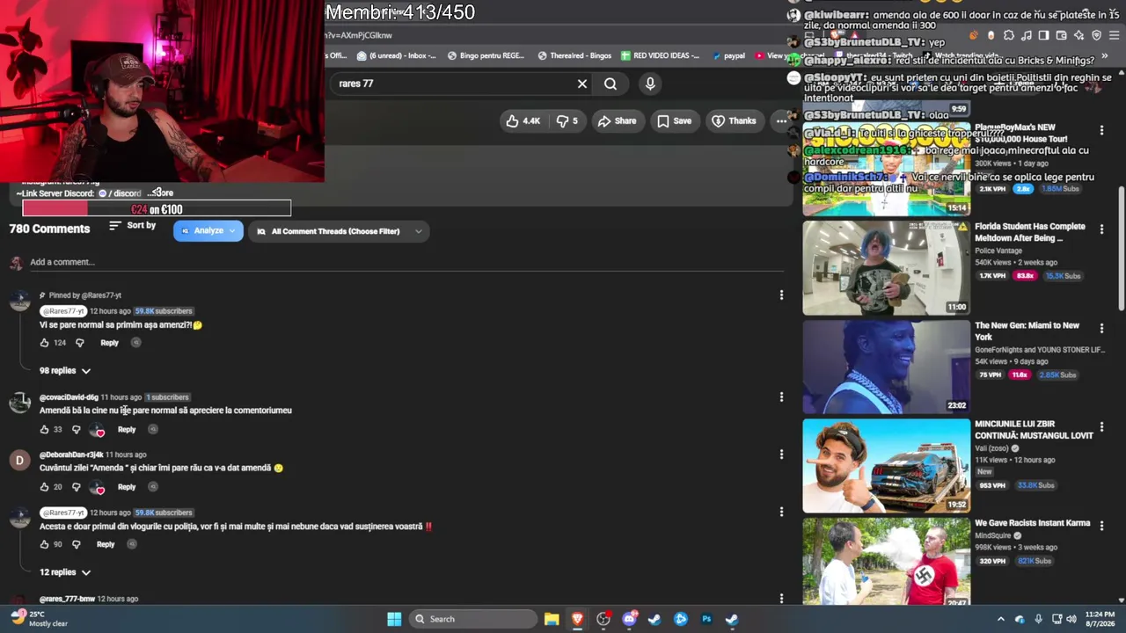Screen dimensions: 1126x633
Task: Open 'We Gave Racists Instant Karma' video title
Action: [1032, 523]
